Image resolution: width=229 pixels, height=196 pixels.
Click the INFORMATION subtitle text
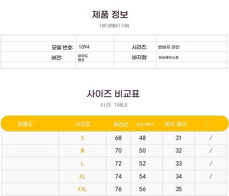click(114, 26)
